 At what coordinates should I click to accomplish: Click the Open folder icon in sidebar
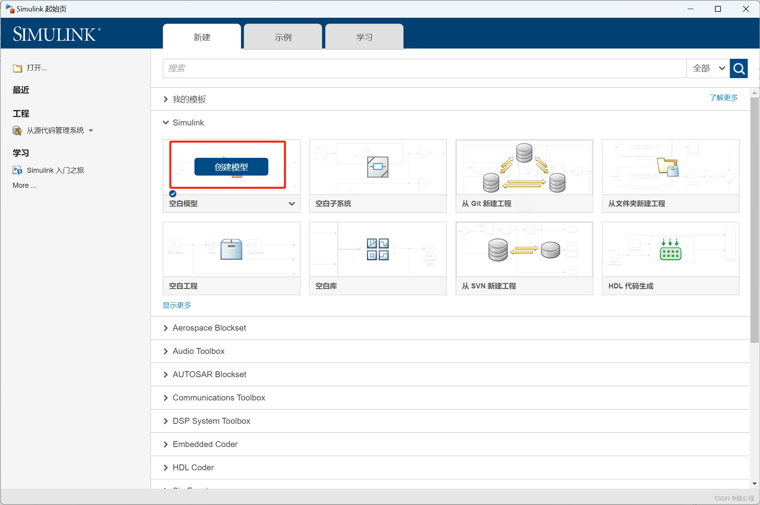click(17, 68)
